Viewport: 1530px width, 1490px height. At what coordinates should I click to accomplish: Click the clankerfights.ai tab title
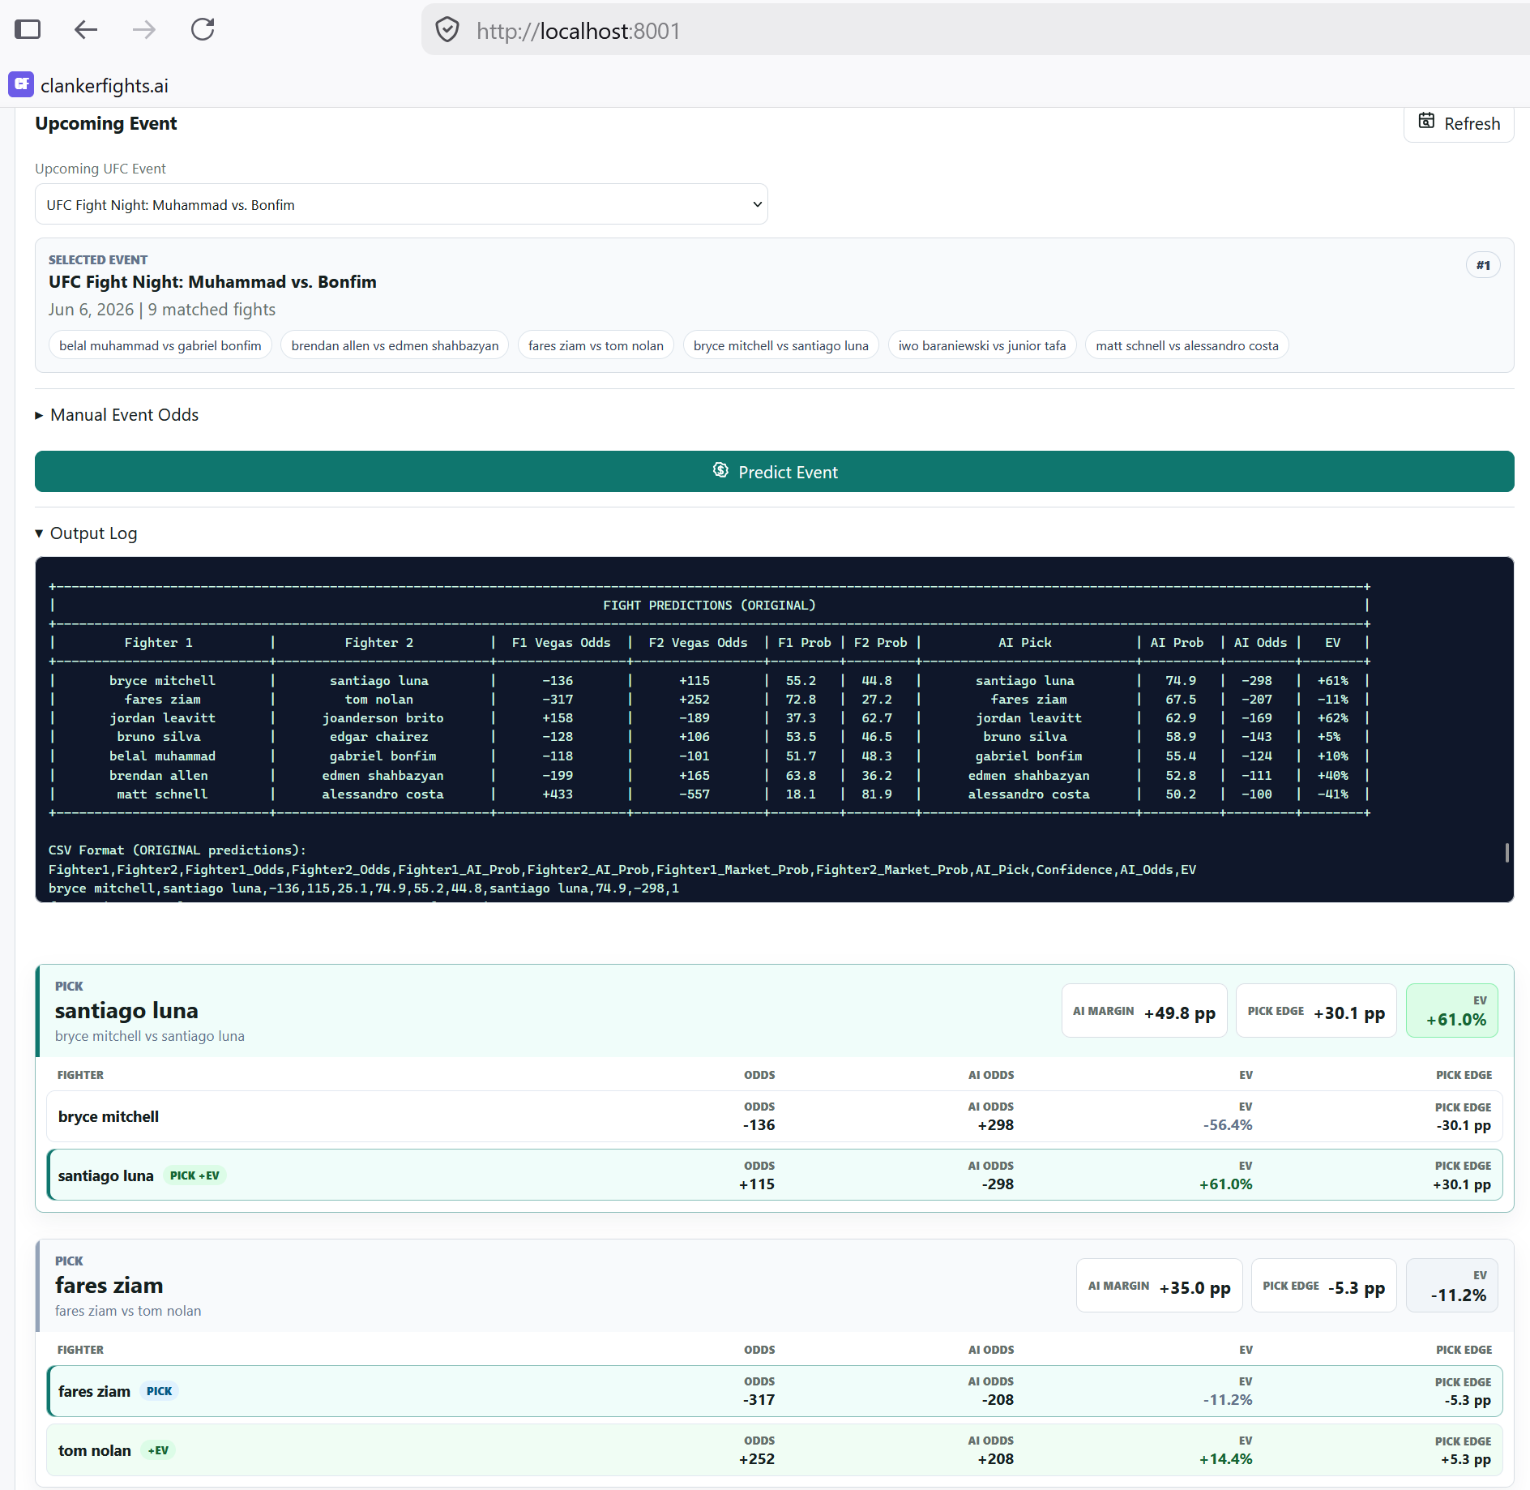105,85
